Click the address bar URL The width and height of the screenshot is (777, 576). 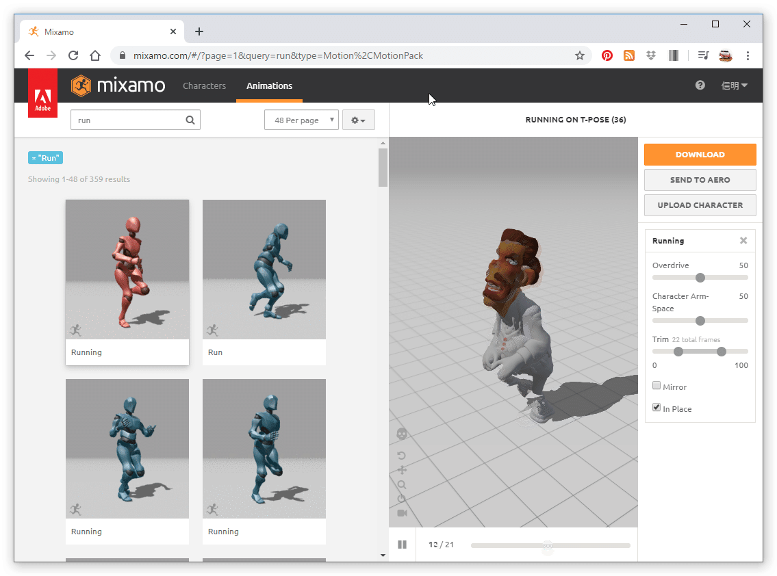(278, 55)
